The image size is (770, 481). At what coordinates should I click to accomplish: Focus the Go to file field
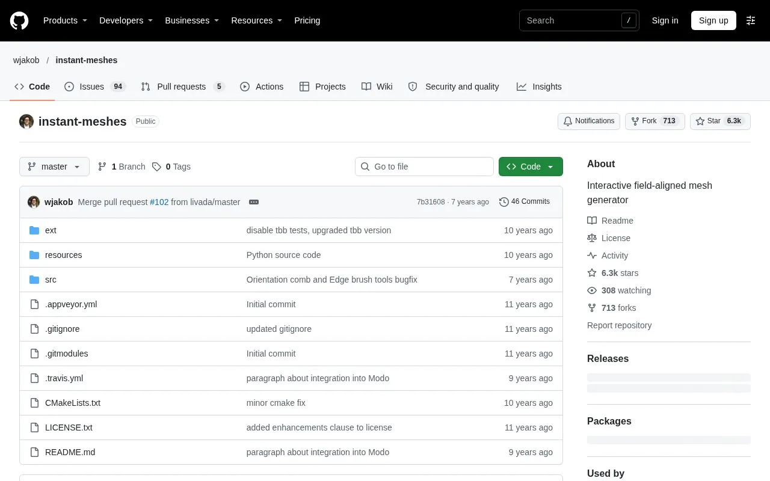tap(424, 167)
